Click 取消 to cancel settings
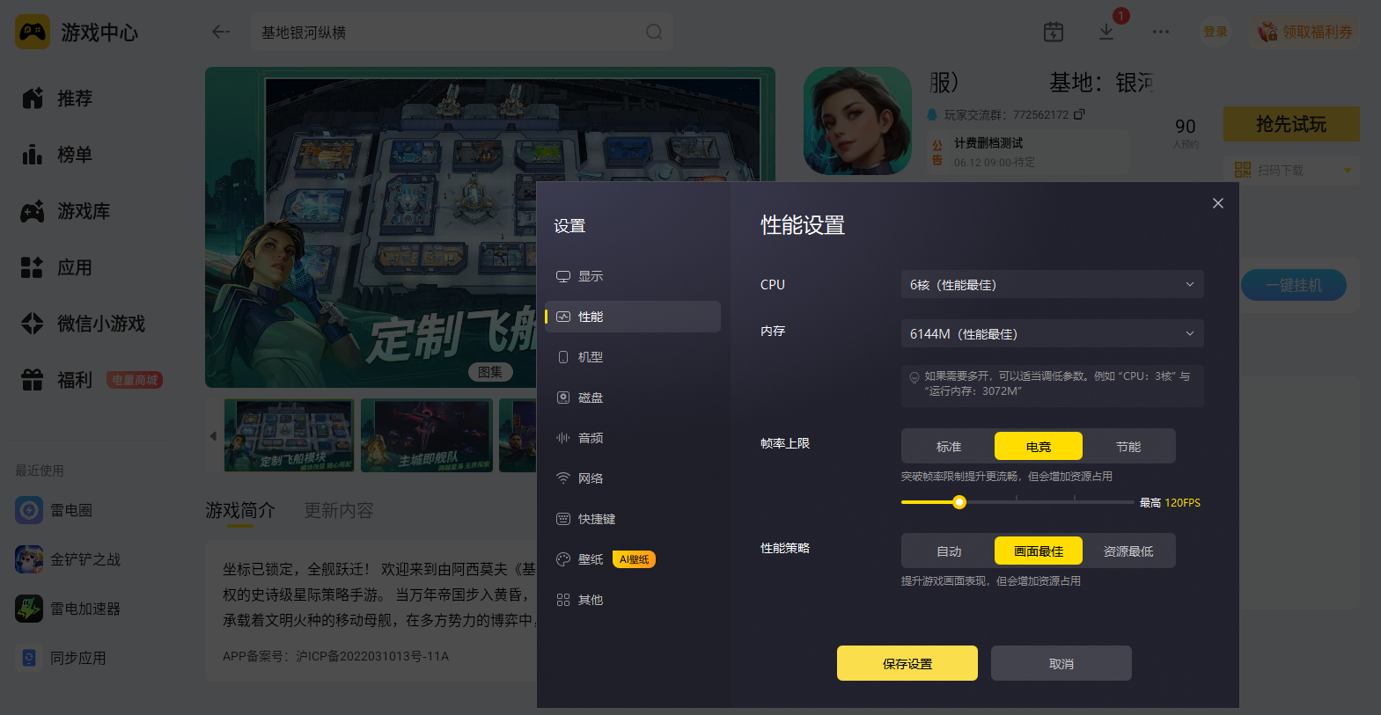 tap(1061, 663)
